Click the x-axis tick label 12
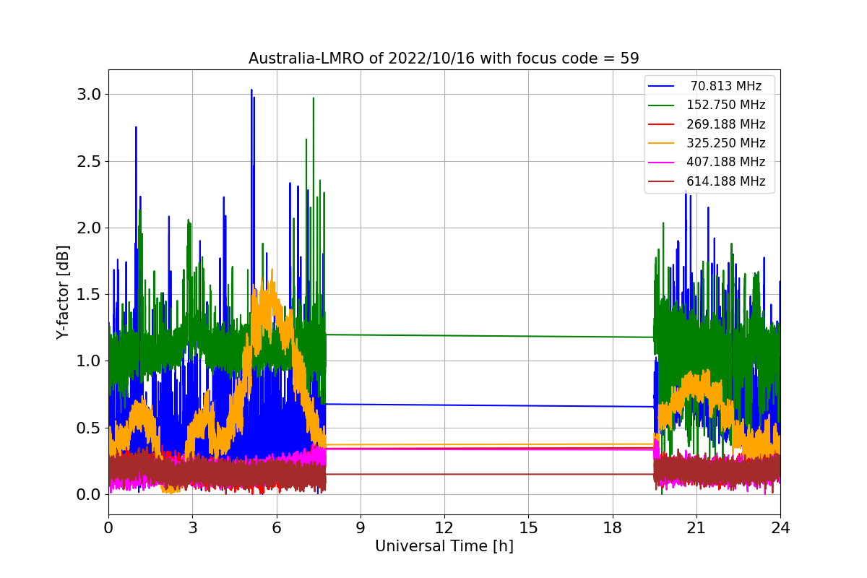Screen dimensions: 867x578 [x=444, y=528]
